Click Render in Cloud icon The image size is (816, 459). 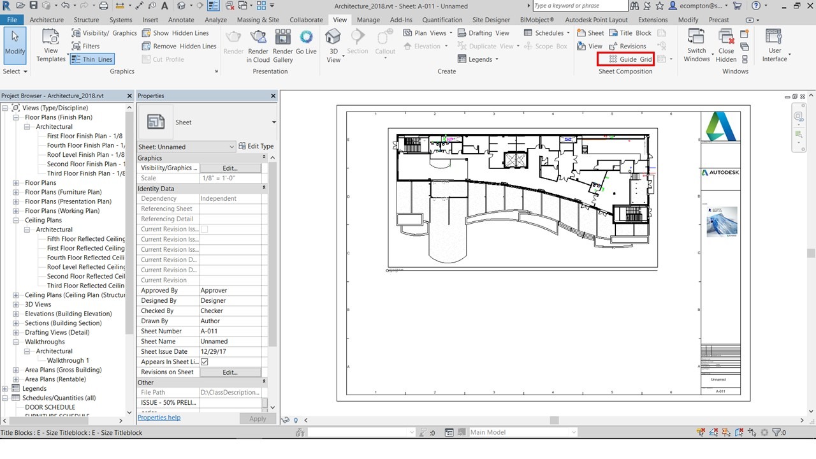click(x=258, y=45)
